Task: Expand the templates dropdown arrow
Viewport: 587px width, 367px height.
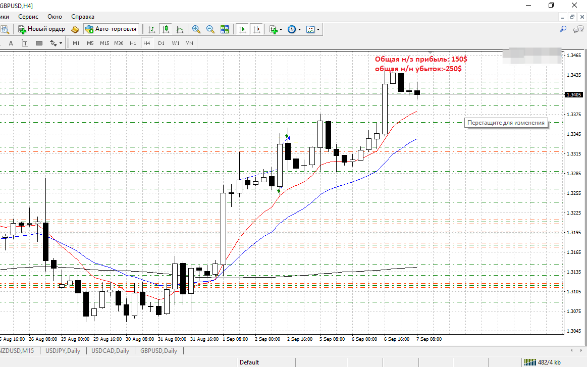Action: (318, 29)
